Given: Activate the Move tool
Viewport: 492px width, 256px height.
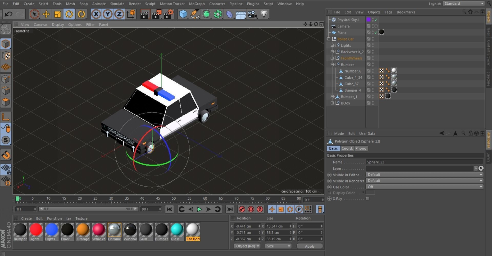Looking at the screenshot, I should (x=46, y=14).
